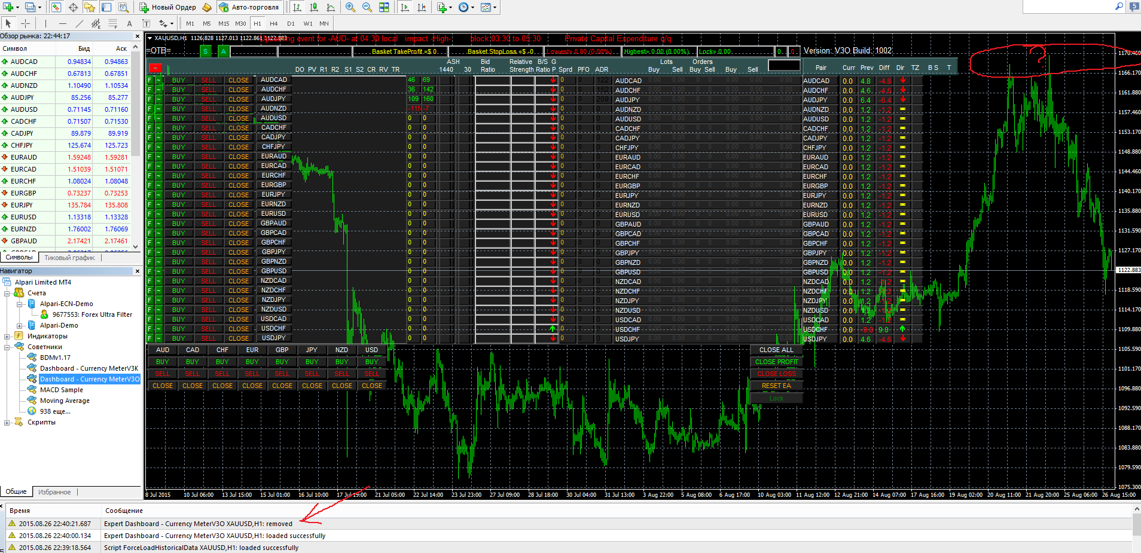1141x553 pixels.
Task: Open the templates dropdown arrow
Action: [x=495, y=7]
